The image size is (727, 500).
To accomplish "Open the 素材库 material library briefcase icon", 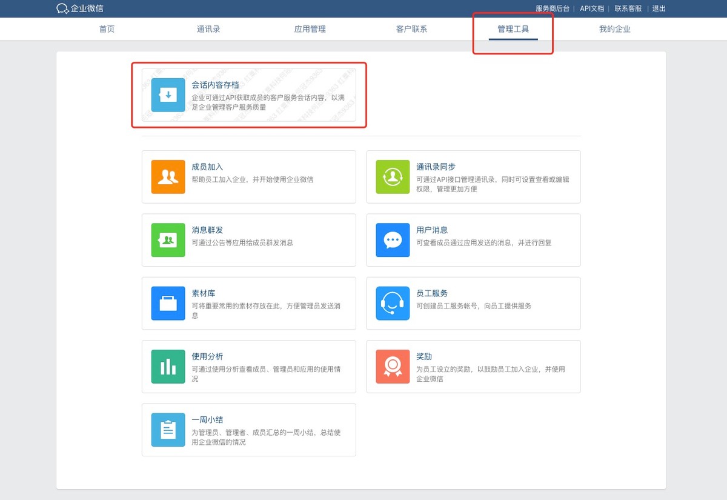I will pos(167,303).
